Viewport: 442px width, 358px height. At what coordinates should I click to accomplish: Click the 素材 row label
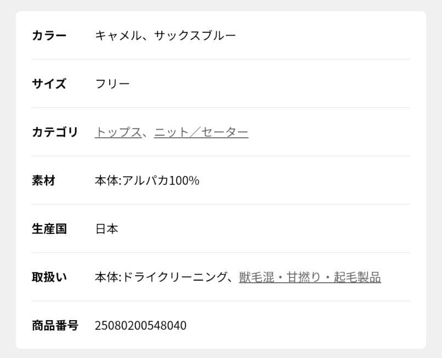click(x=45, y=180)
